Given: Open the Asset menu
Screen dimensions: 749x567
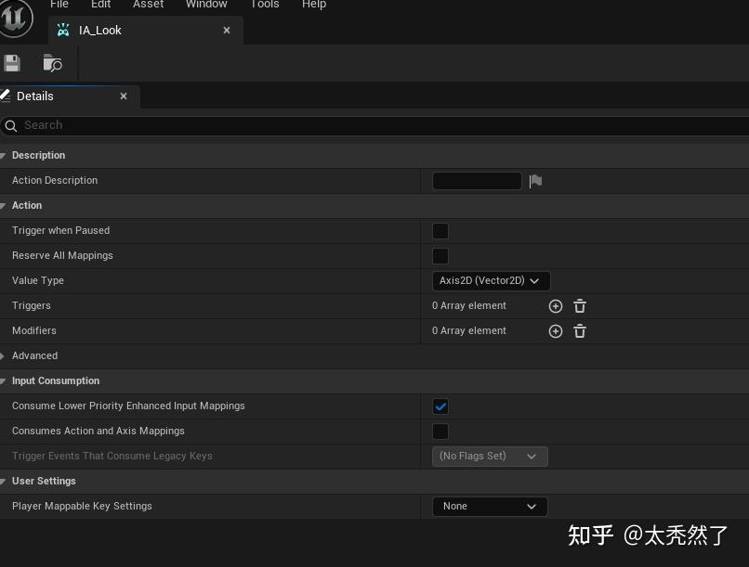Looking at the screenshot, I should [148, 5].
